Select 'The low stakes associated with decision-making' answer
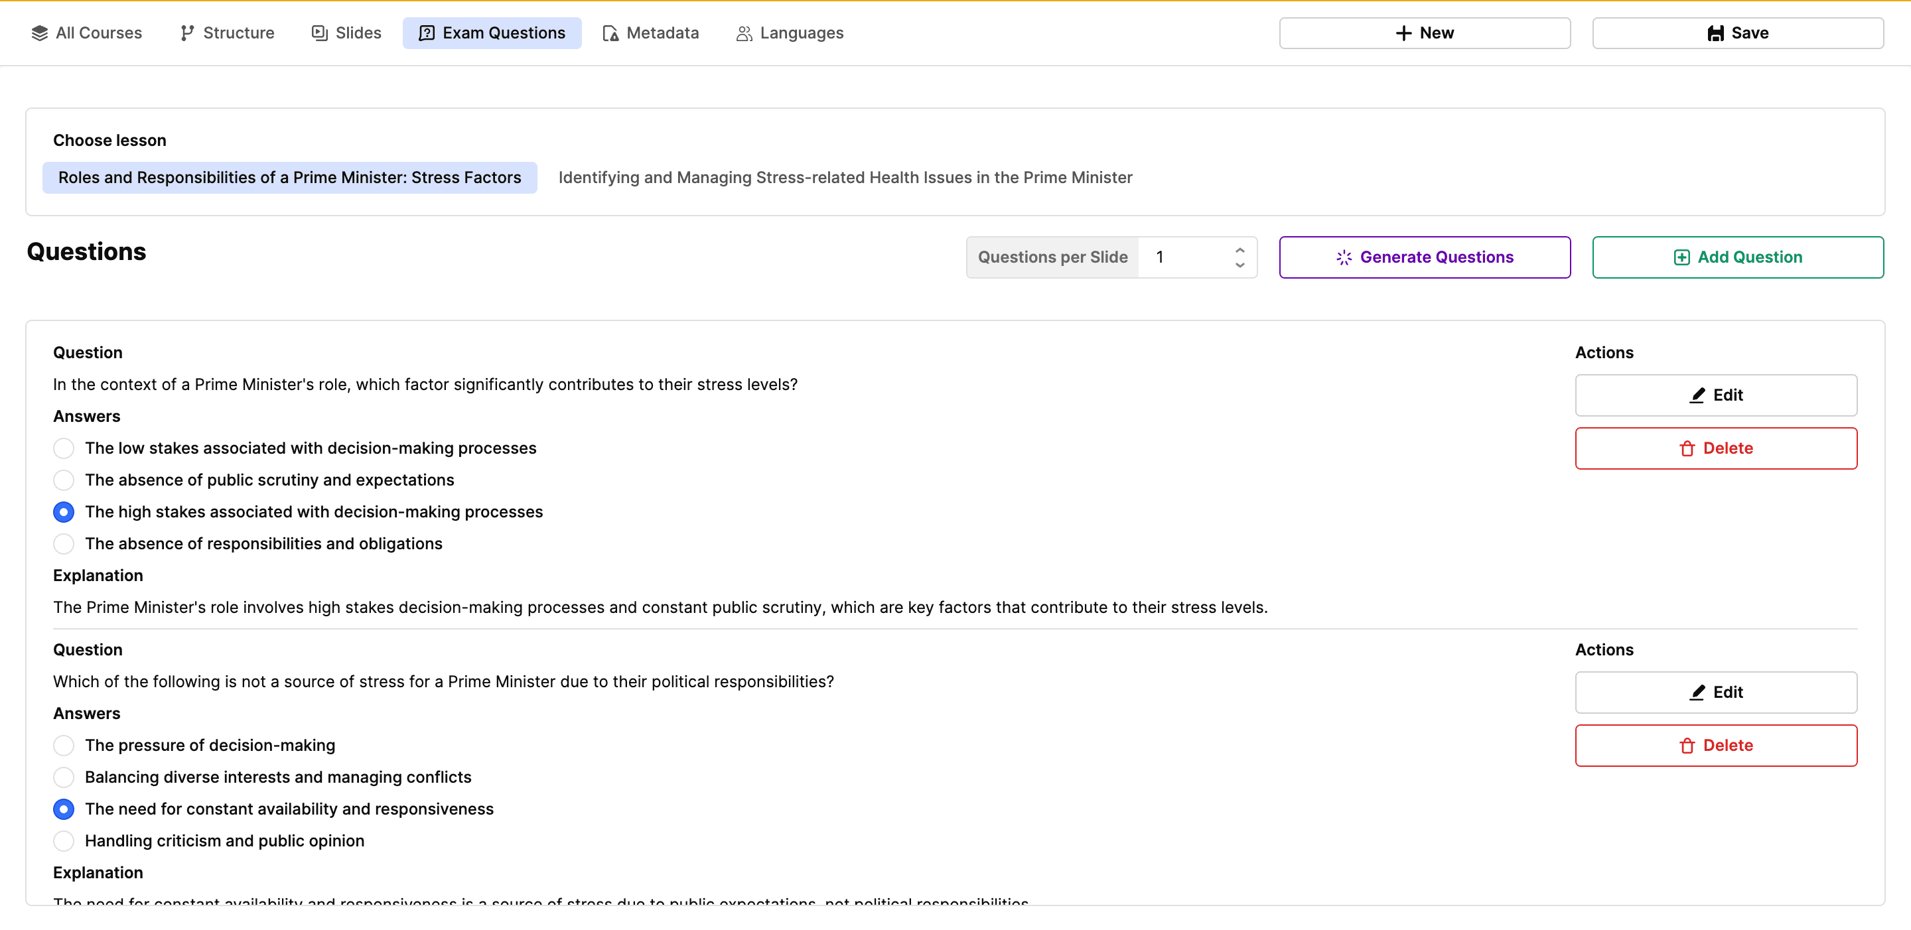1911x930 pixels. click(64, 448)
